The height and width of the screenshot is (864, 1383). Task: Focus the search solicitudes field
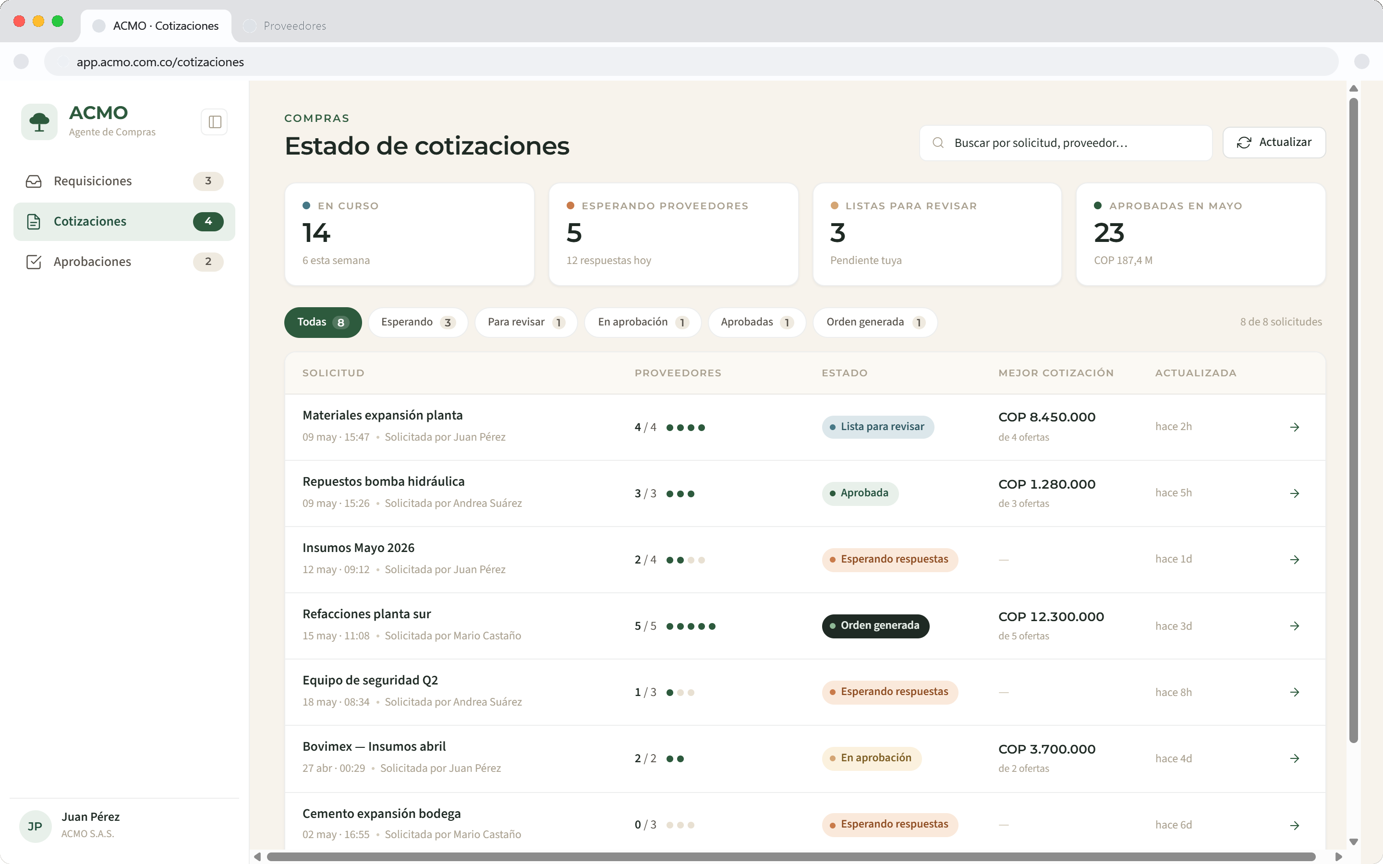point(1066,143)
